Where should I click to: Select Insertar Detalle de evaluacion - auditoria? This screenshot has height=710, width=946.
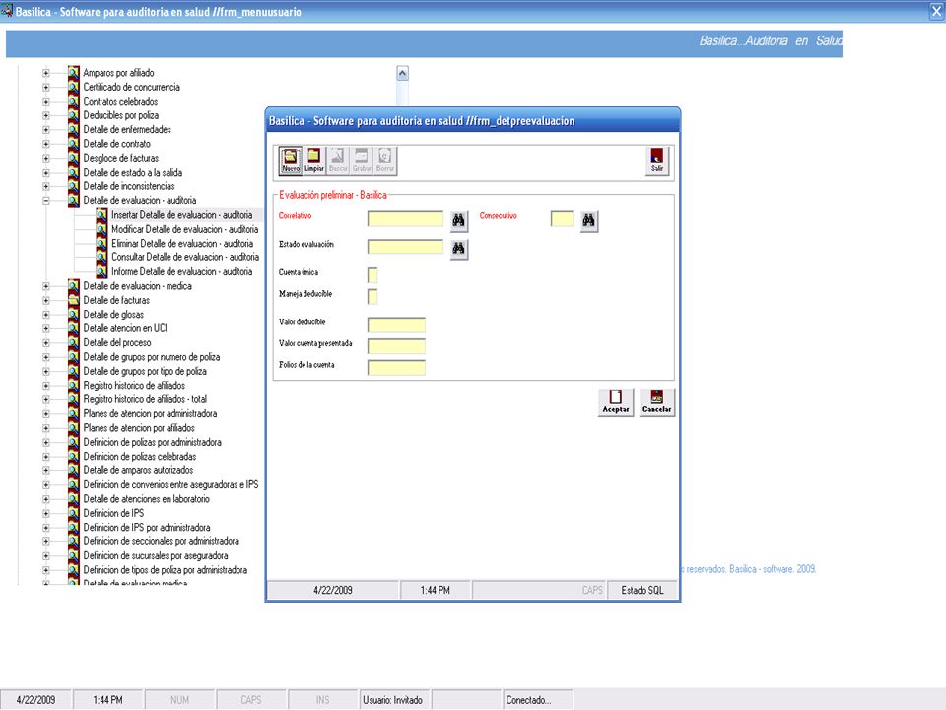point(181,215)
